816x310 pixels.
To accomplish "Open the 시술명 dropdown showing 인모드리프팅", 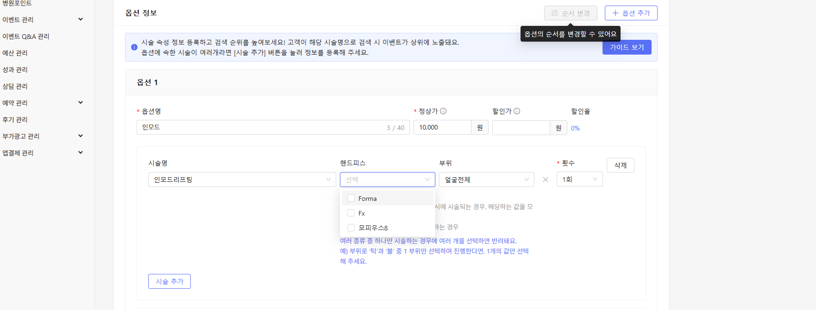I will [242, 180].
